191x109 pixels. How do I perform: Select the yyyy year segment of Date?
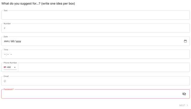19,41
